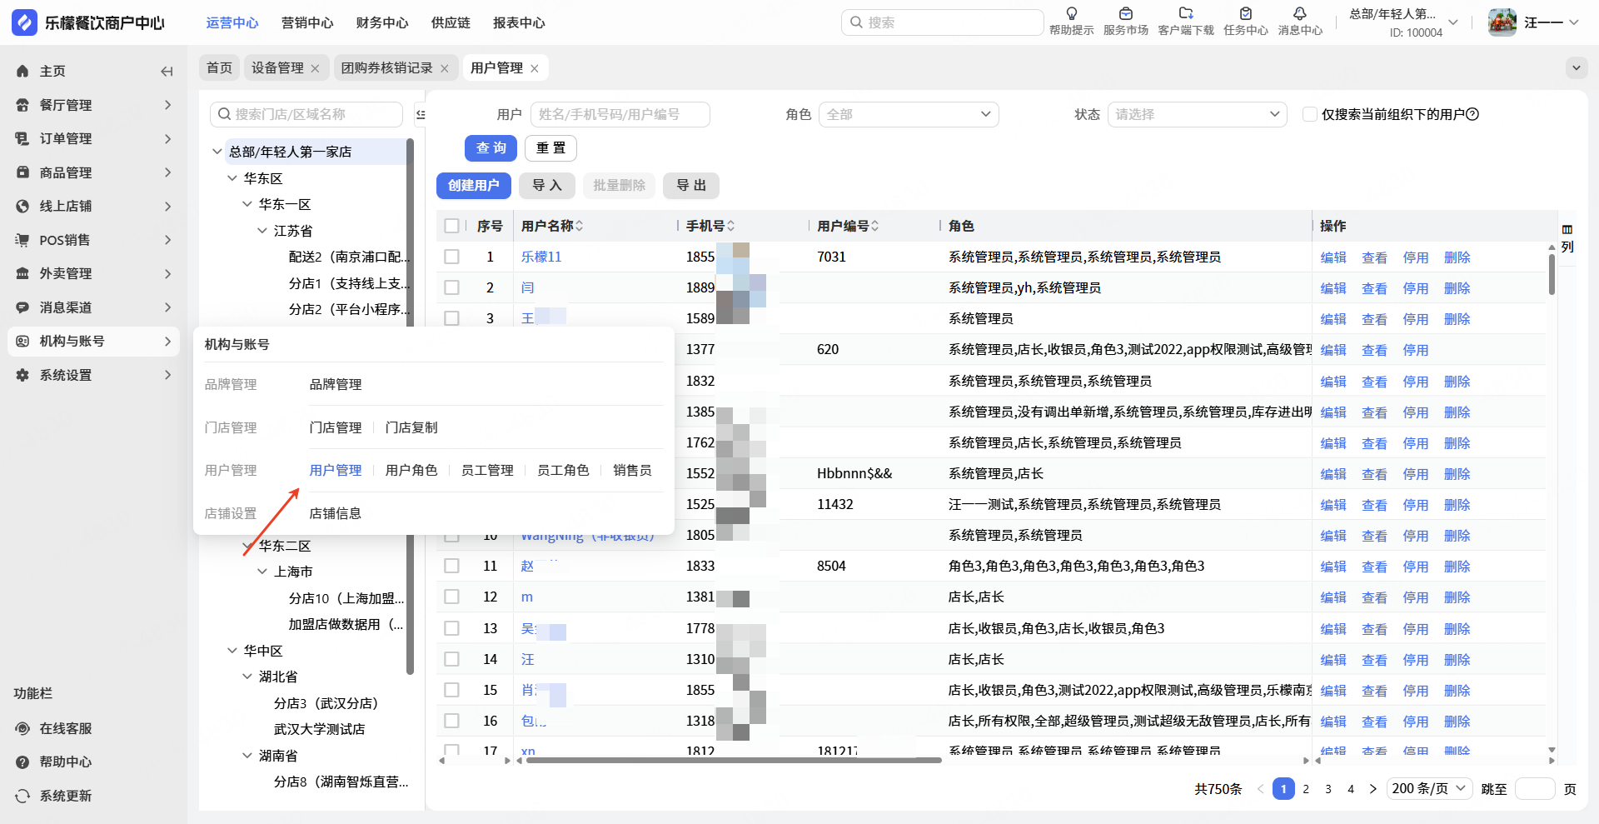Check the row 14 checkbox

[451, 659]
